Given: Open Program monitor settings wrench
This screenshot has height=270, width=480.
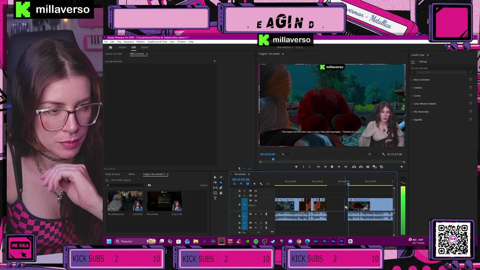Looking at the screenshot, I should pos(383,154).
